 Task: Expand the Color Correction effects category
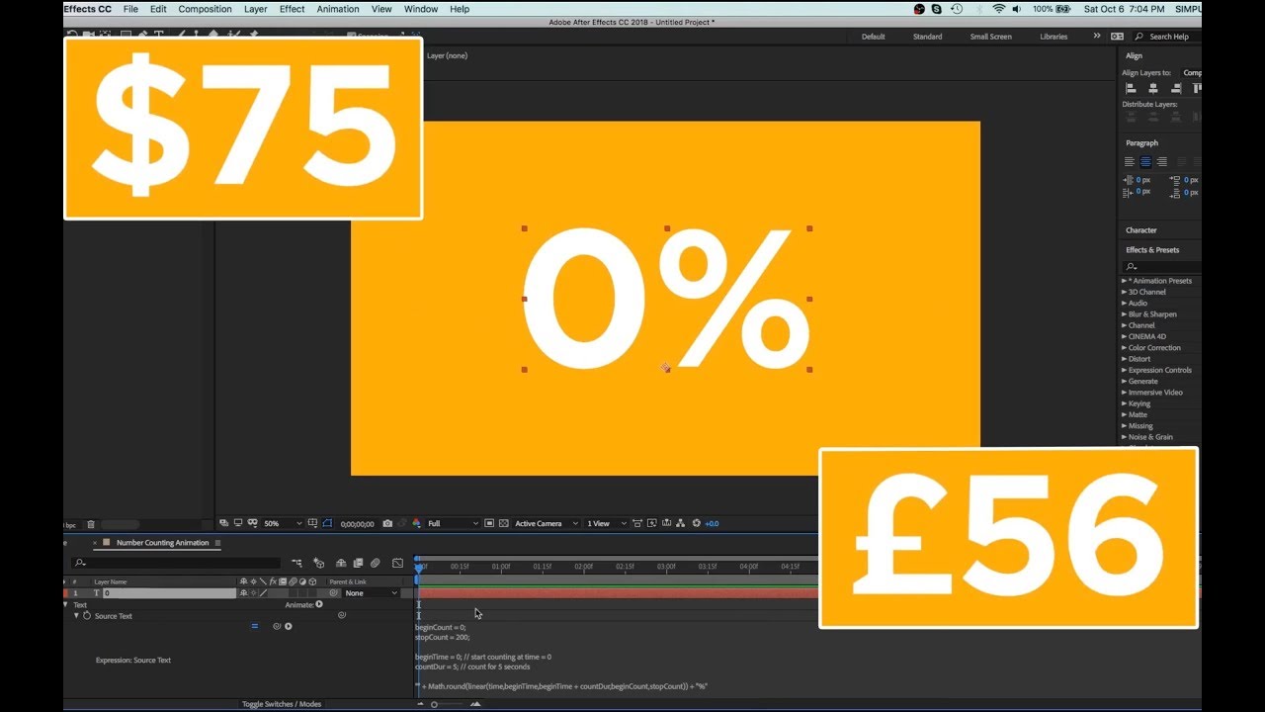(x=1124, y=348)
